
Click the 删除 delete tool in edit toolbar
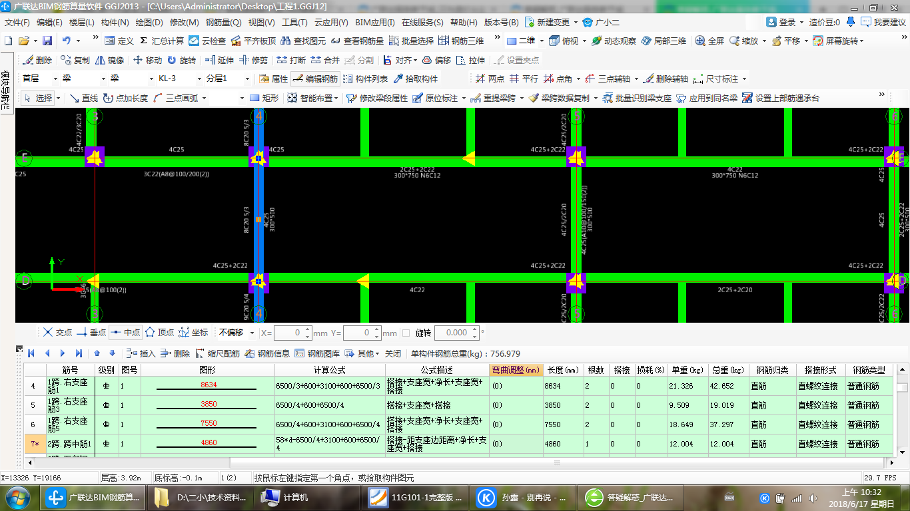coord(37,60)
